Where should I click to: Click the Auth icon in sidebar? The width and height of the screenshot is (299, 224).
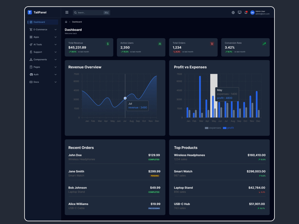31,74
